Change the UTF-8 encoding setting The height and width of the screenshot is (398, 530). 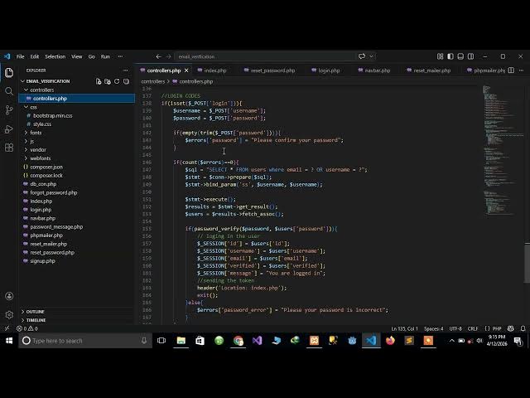pyautogui.click(x=455, y=328)
